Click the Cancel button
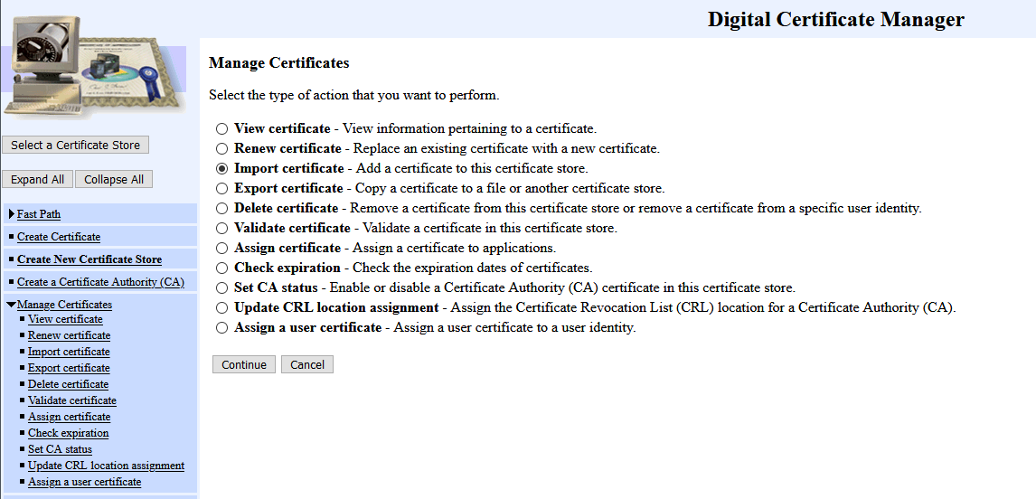Viewport: 1036px width, 499px height. pyautogui.click(x=307, y=364)
